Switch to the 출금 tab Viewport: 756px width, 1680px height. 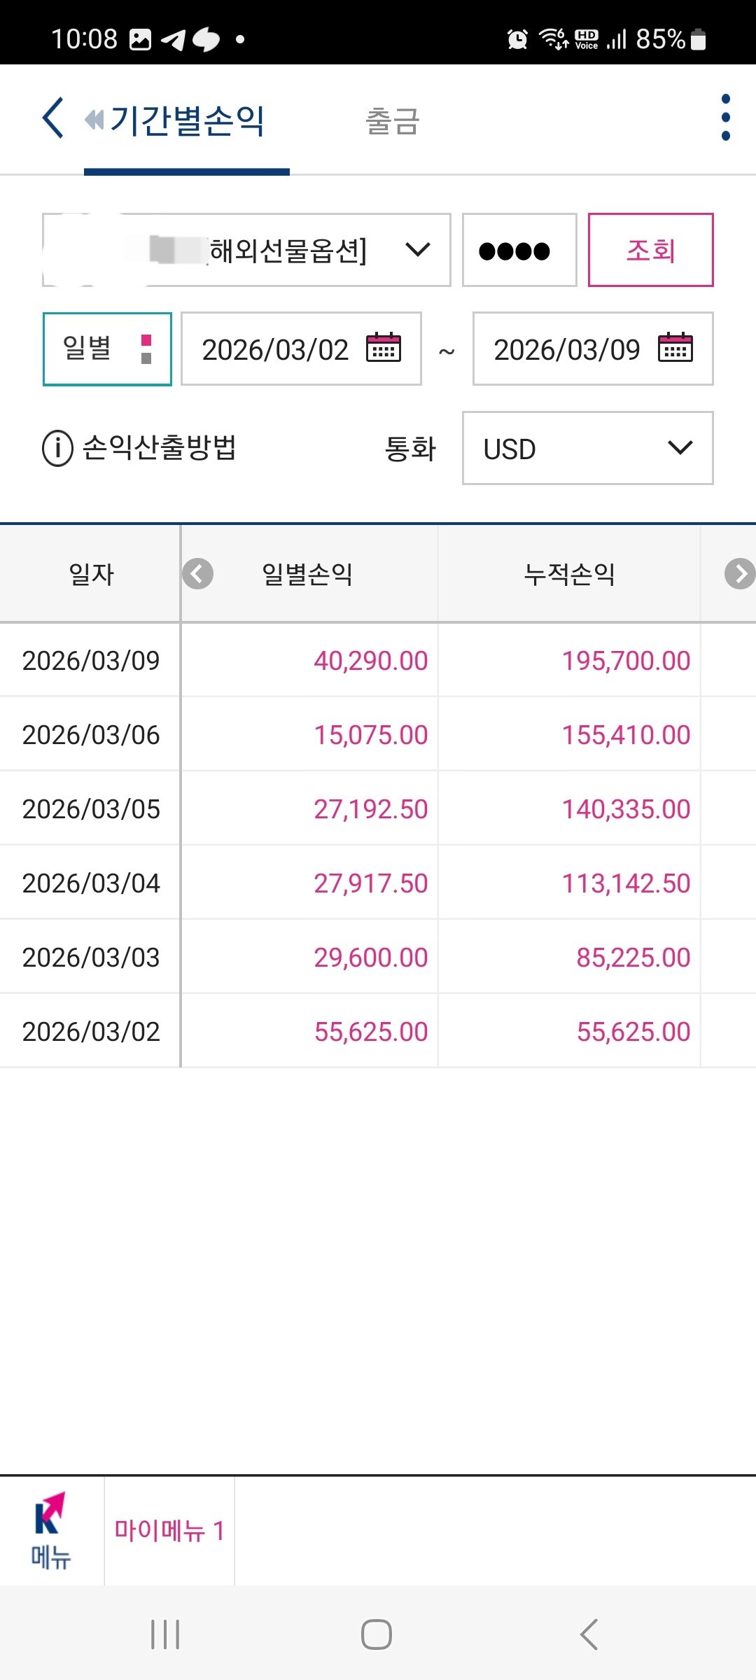(x=392, y=121)
